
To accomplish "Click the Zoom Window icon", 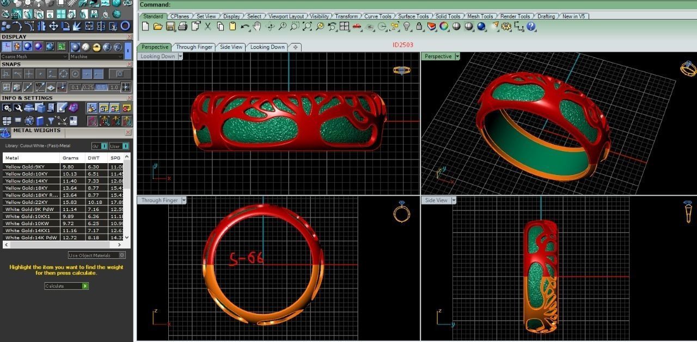I will point(295,26).
